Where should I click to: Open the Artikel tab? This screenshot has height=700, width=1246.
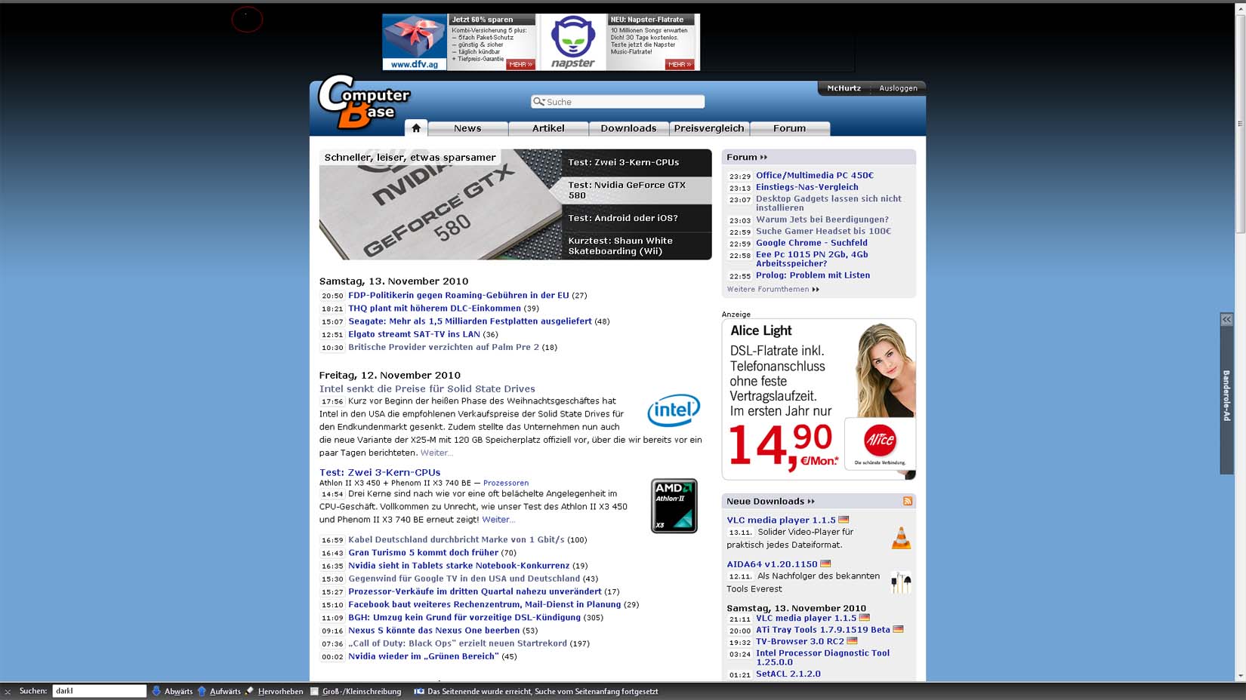tap(548, 128)
